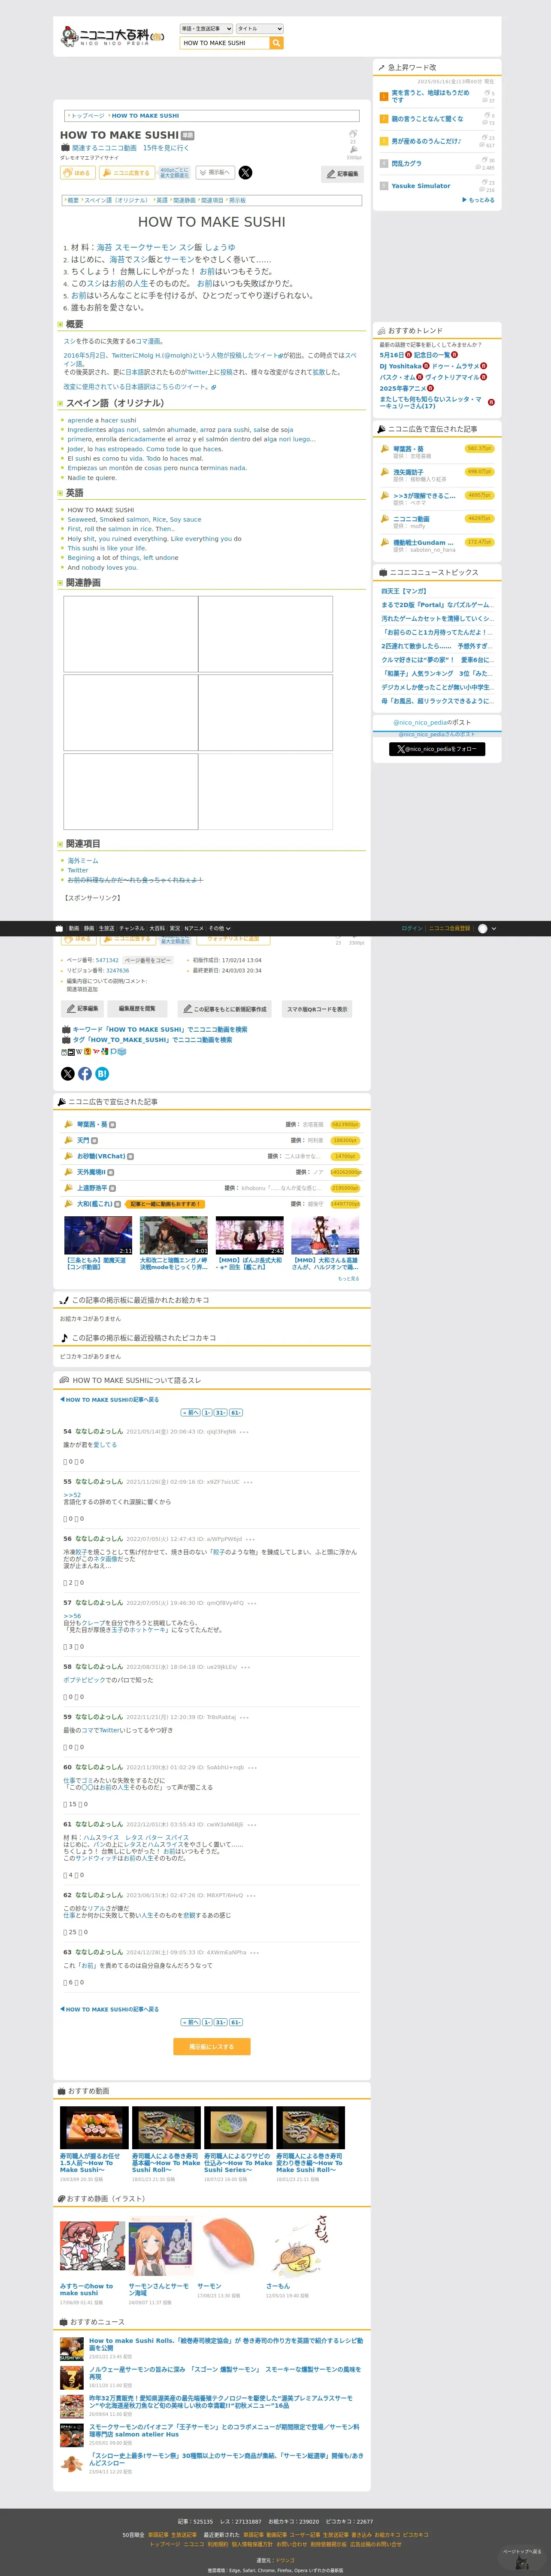Click the トップページ breadcrumb link
Screen dimensions: 551x2576
click(87, 116)
